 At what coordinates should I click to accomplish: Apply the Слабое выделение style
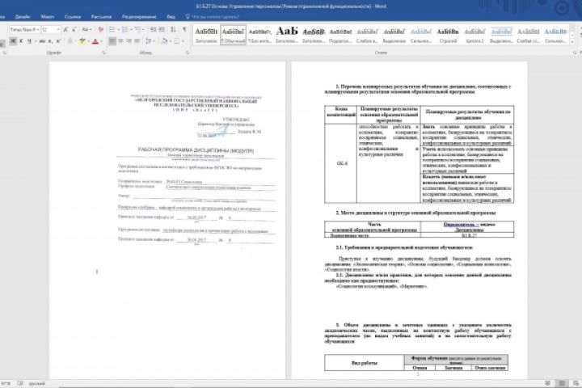pos(367,35)
